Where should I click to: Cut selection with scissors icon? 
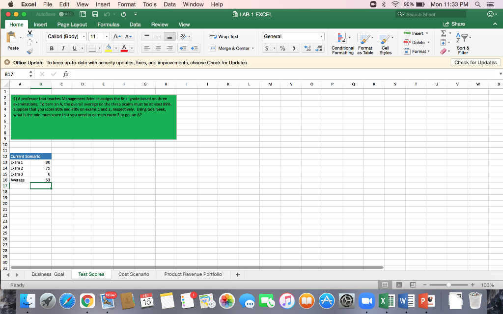coord(30,33)
